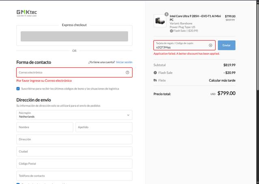The width and height of the screenshot is (259, 184).
Task: Click into the Teléfono de contacto field
Action: (74, 176)
